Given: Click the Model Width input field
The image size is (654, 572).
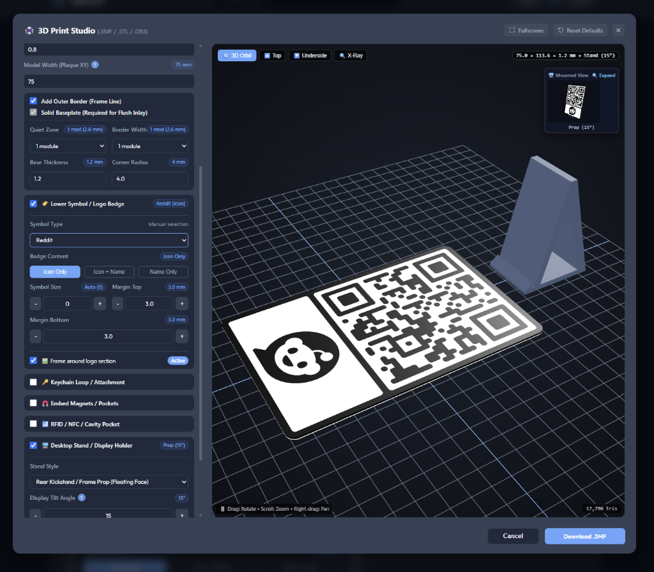Looking at the screenshot, I should (109, 81).
